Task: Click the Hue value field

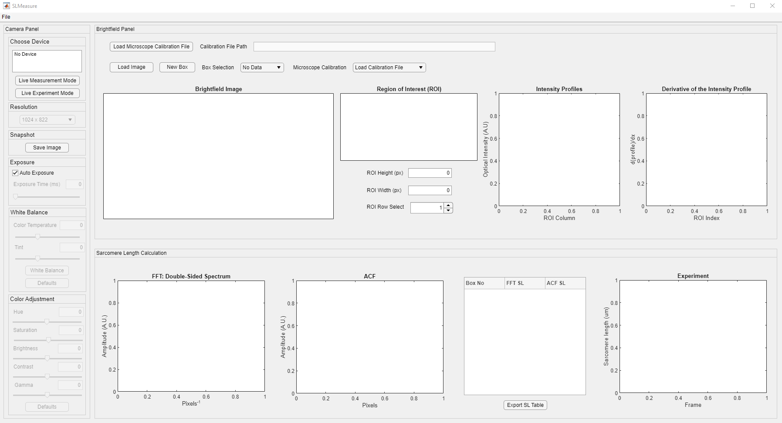Action: 71,312
